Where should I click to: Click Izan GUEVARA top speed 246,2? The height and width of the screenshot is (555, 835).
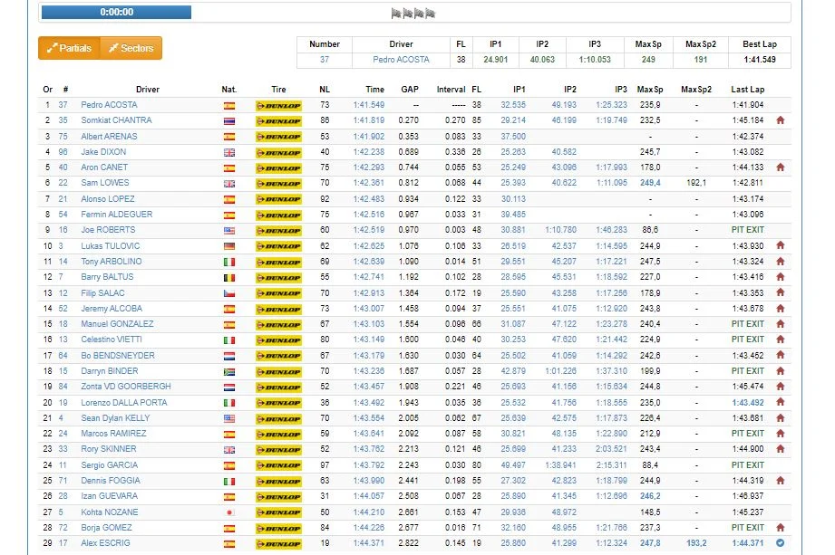point(650,495)
